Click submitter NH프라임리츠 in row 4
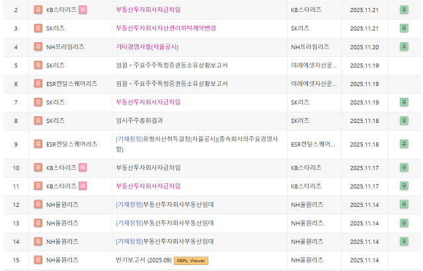 310,47
